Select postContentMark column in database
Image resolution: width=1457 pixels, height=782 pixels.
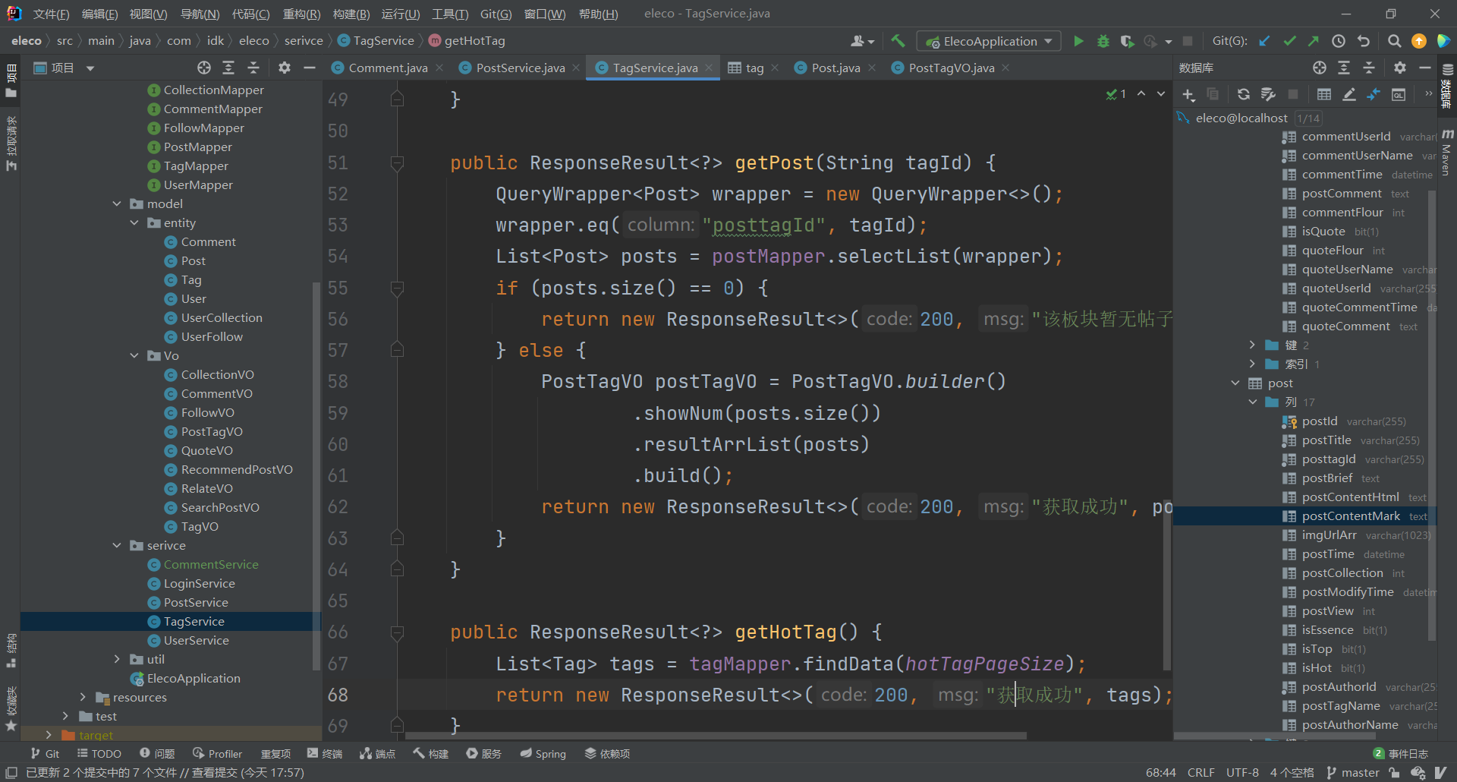tap(1351, 516)
